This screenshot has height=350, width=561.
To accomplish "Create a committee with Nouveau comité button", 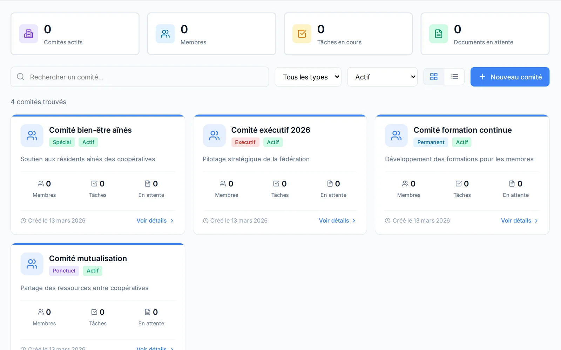I will pos(510,77).
